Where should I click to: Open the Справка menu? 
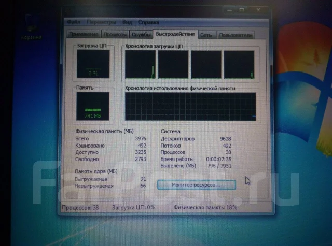click(x=148, y=22)
